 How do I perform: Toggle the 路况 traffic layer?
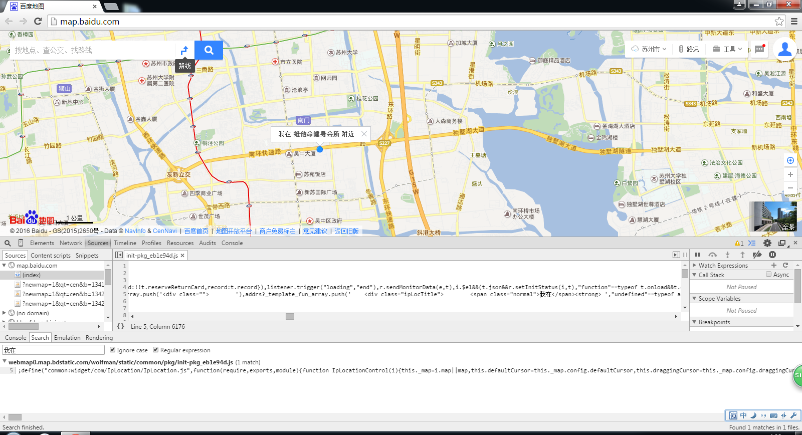pos(689,49)
